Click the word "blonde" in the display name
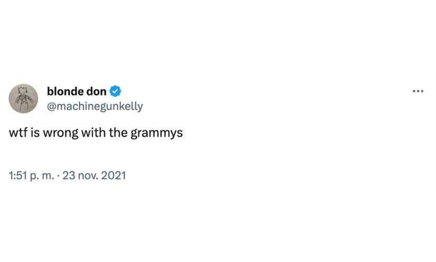436x262 pixels. [x=65, y=91]
